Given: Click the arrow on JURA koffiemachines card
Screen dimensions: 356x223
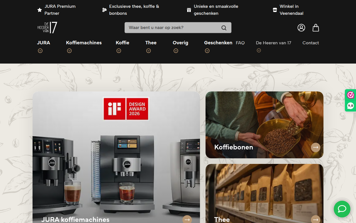Looking at the screenshot, I should pyautogui.click(x=187, y=220).
